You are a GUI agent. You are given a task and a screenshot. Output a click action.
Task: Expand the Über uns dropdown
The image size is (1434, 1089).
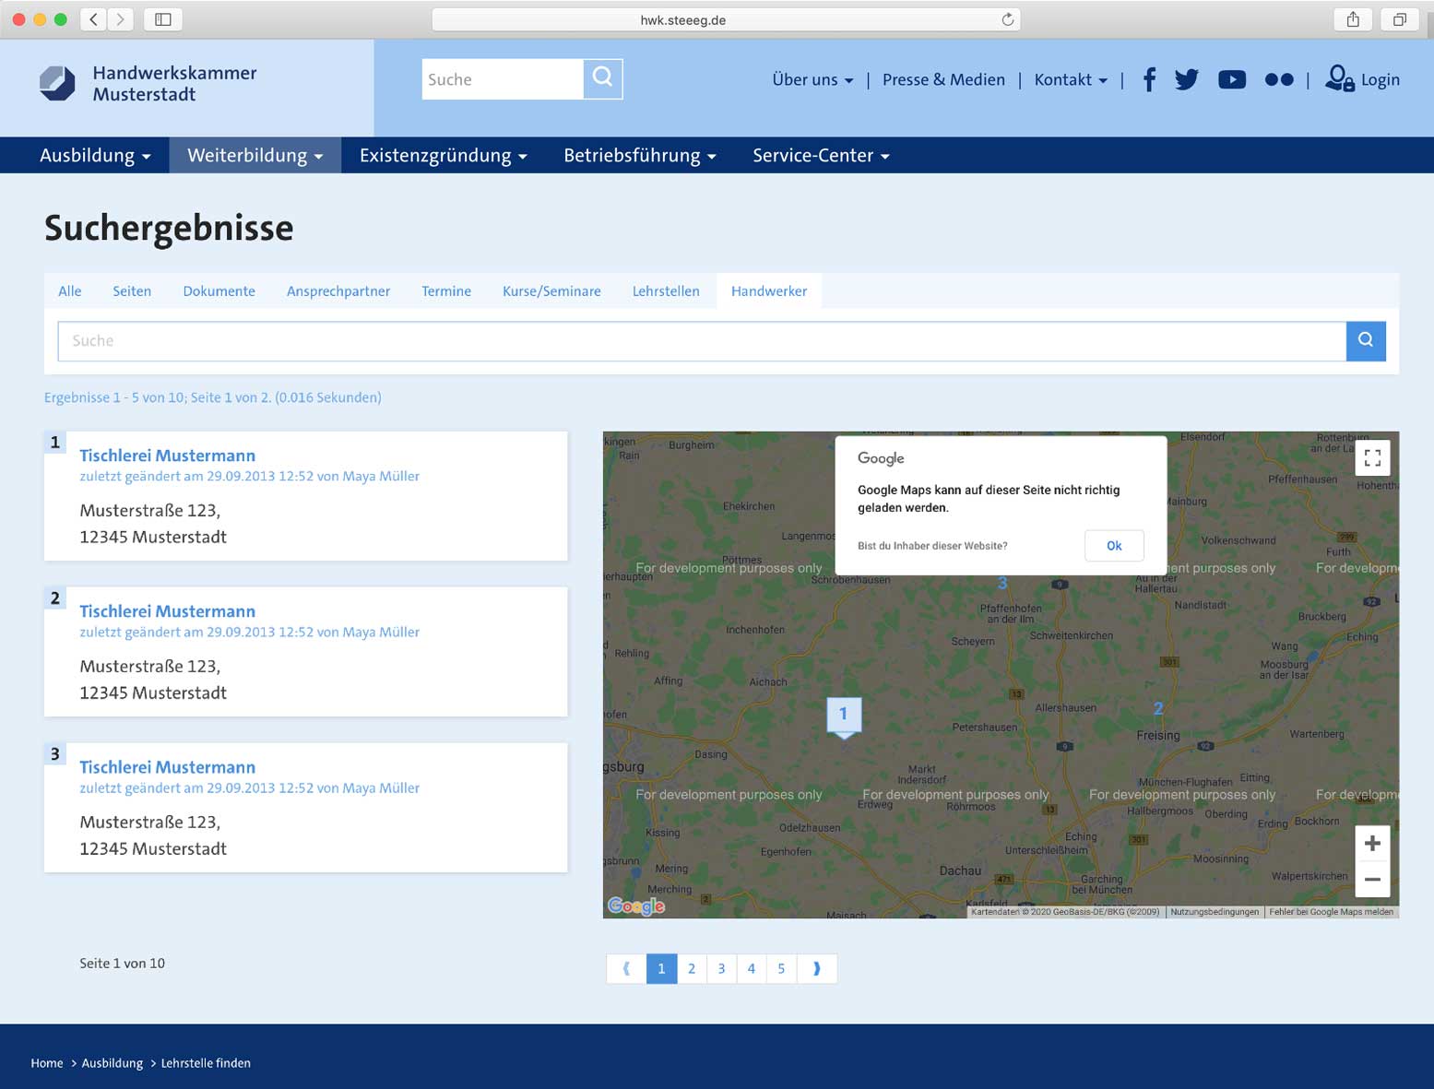(812, 80)
